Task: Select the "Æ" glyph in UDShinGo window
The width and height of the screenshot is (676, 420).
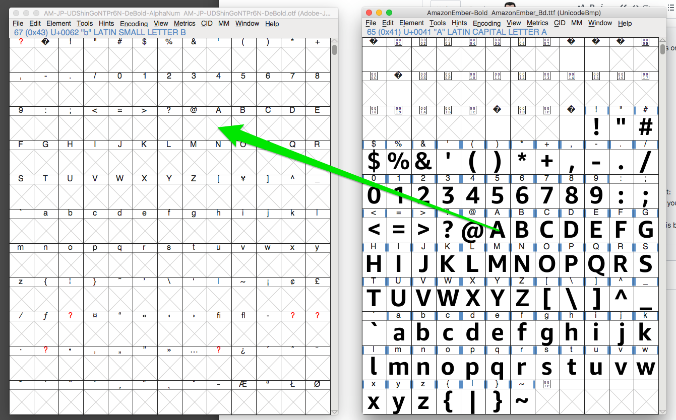Action: (x=243, y=398)
